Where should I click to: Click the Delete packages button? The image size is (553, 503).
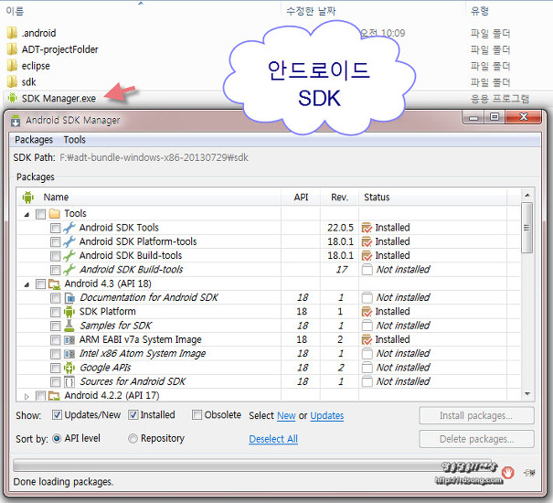click(476, 439)
